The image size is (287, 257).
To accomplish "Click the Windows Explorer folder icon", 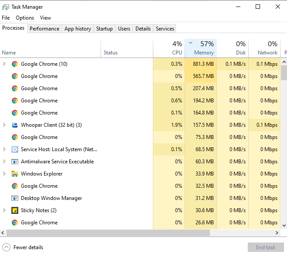I will click(15, 174).
